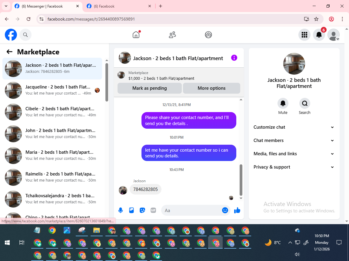Open Maria conversation in the list
This screenshot has width=349, height=261.
(x=52, y=155)
